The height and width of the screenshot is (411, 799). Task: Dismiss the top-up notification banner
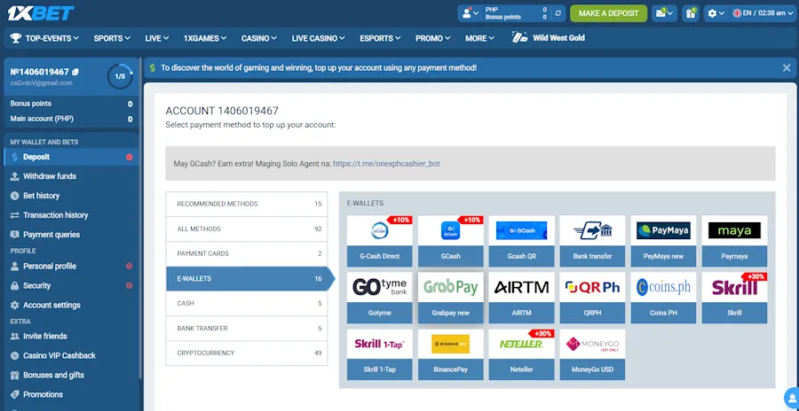pyautogui.click(x=787, y=67)
